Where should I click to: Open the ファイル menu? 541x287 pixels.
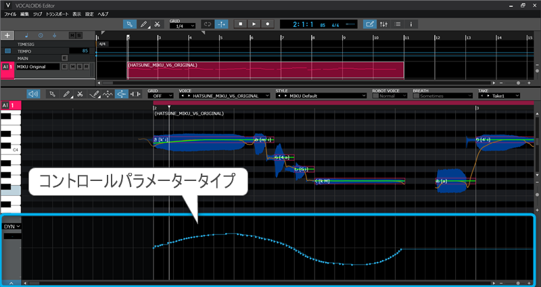pyautogui.click(x=10, y=14)
